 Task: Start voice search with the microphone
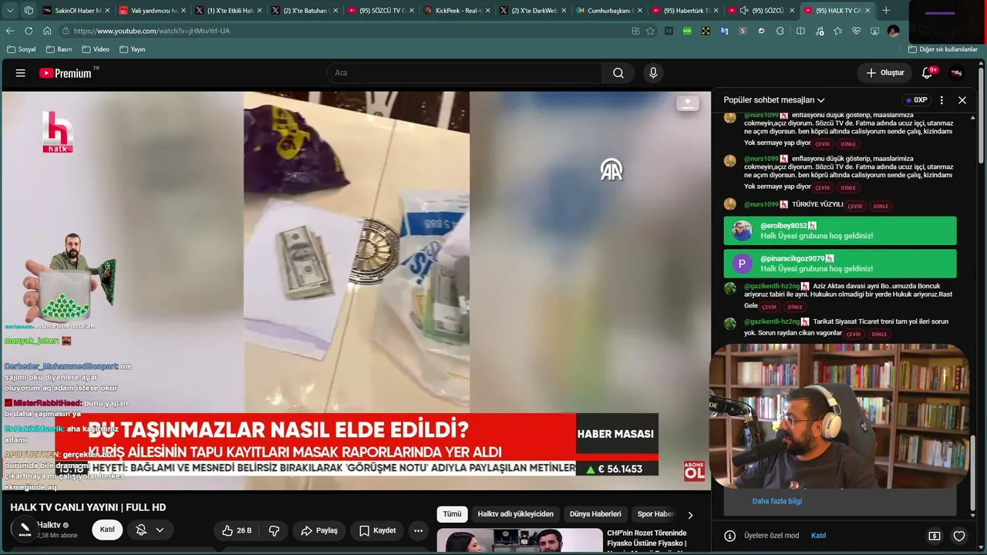point(653,73)
